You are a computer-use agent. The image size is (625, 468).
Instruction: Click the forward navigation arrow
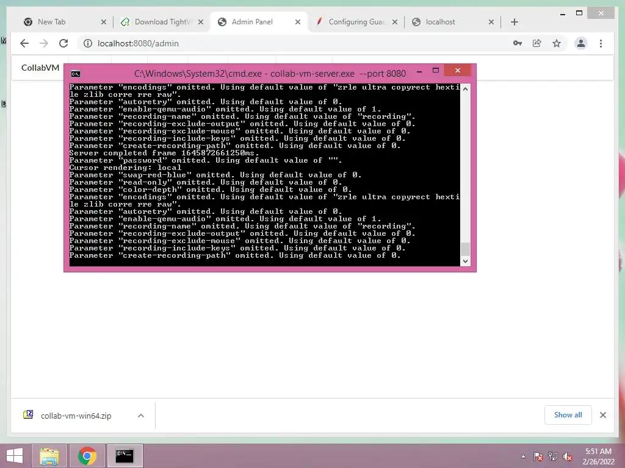44,43
